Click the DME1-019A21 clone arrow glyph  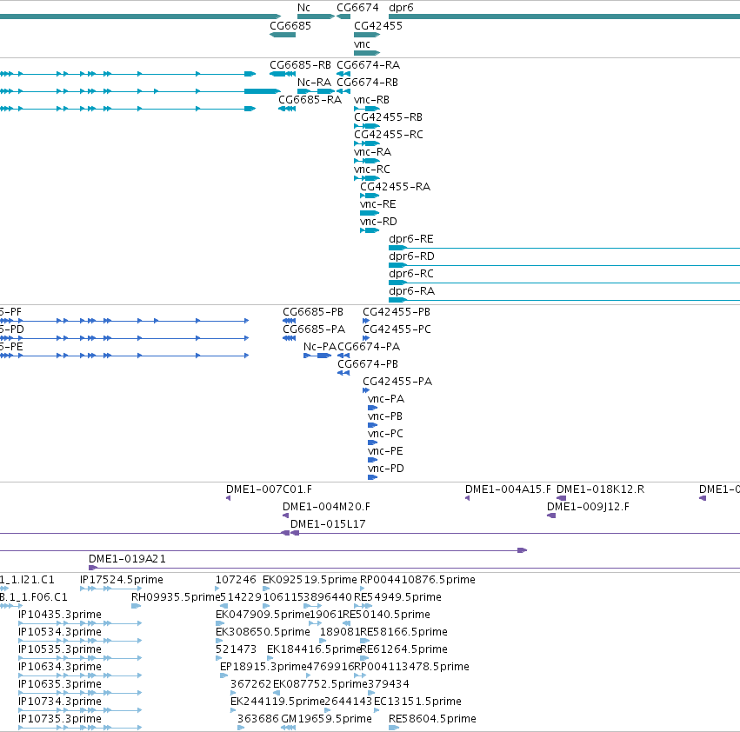[93, 568]
